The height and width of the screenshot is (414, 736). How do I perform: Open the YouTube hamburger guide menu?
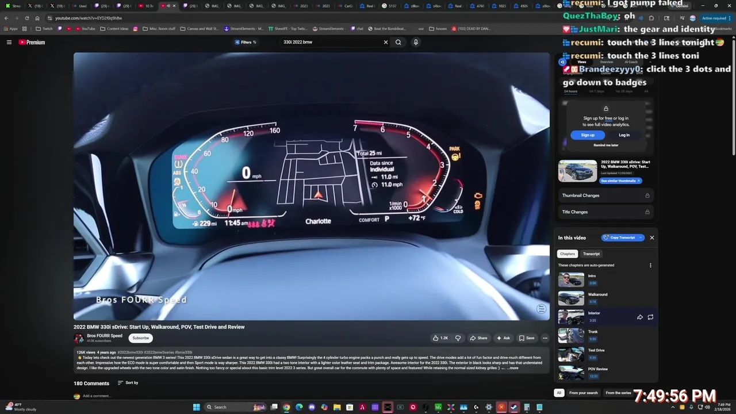9,42
